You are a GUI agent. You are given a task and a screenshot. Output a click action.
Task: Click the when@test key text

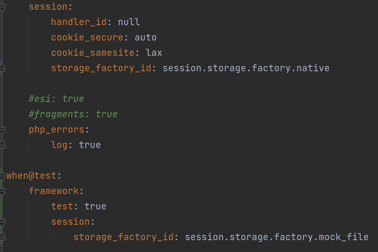(31, 176)
